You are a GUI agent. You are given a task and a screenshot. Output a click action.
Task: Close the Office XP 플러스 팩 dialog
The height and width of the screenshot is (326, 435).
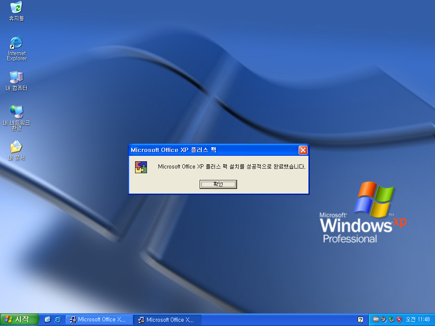point(302,150)
